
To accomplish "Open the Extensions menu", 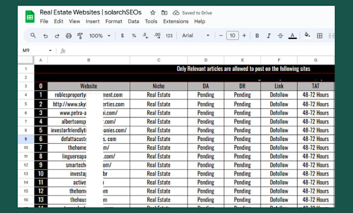I will [176, 21].
